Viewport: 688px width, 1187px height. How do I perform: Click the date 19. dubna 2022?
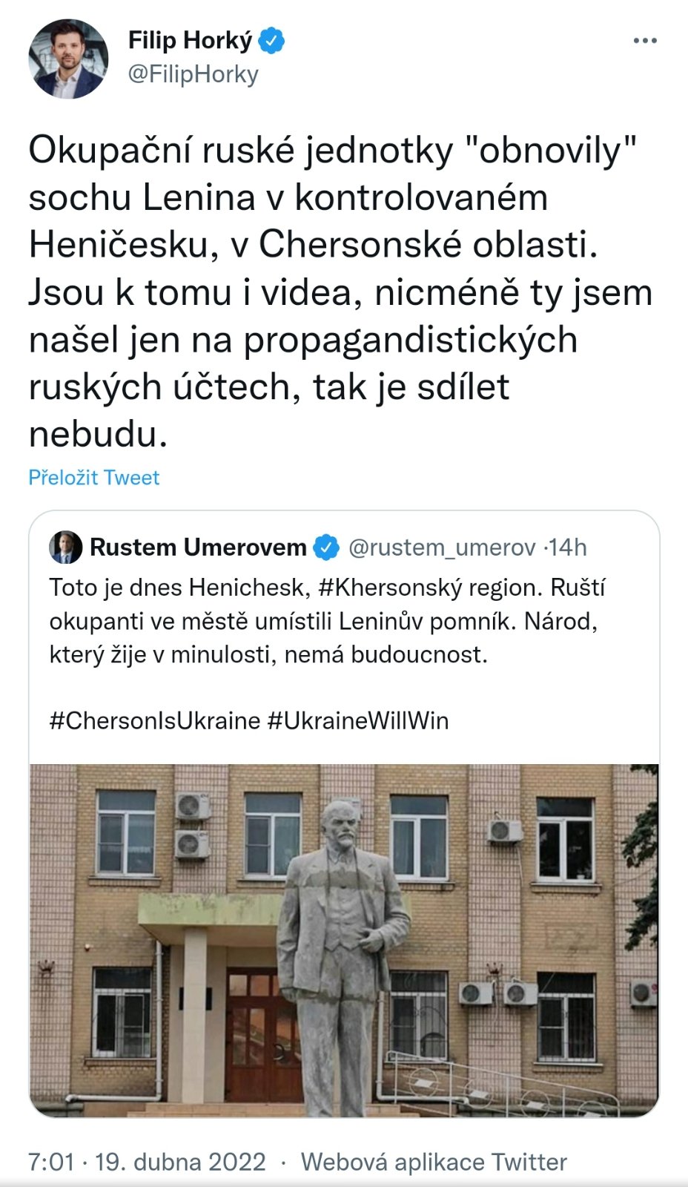(x=180, y=1161)
